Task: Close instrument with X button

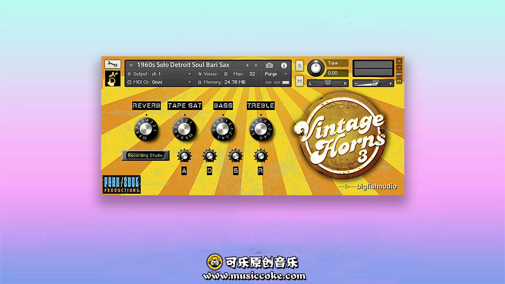Action: 399,61
